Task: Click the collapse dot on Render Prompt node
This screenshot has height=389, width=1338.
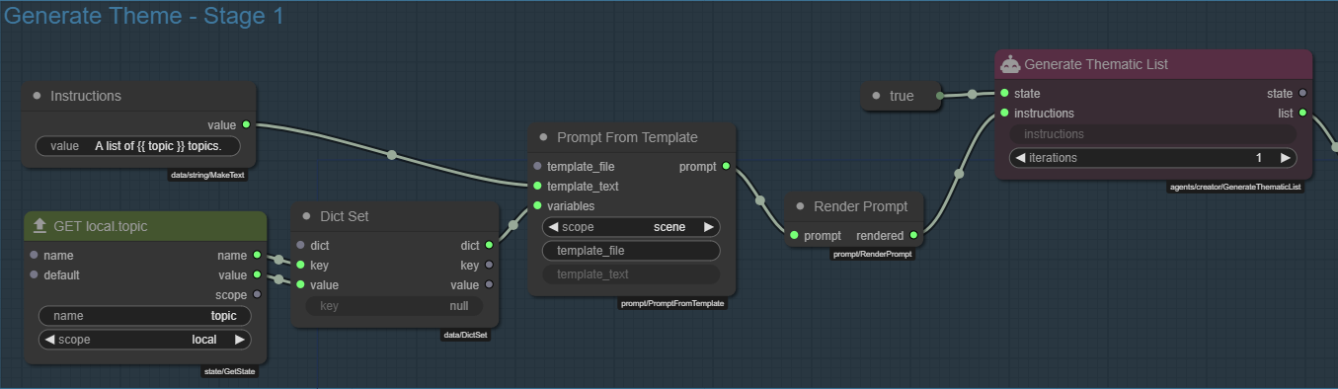Action: pos(800,206)
